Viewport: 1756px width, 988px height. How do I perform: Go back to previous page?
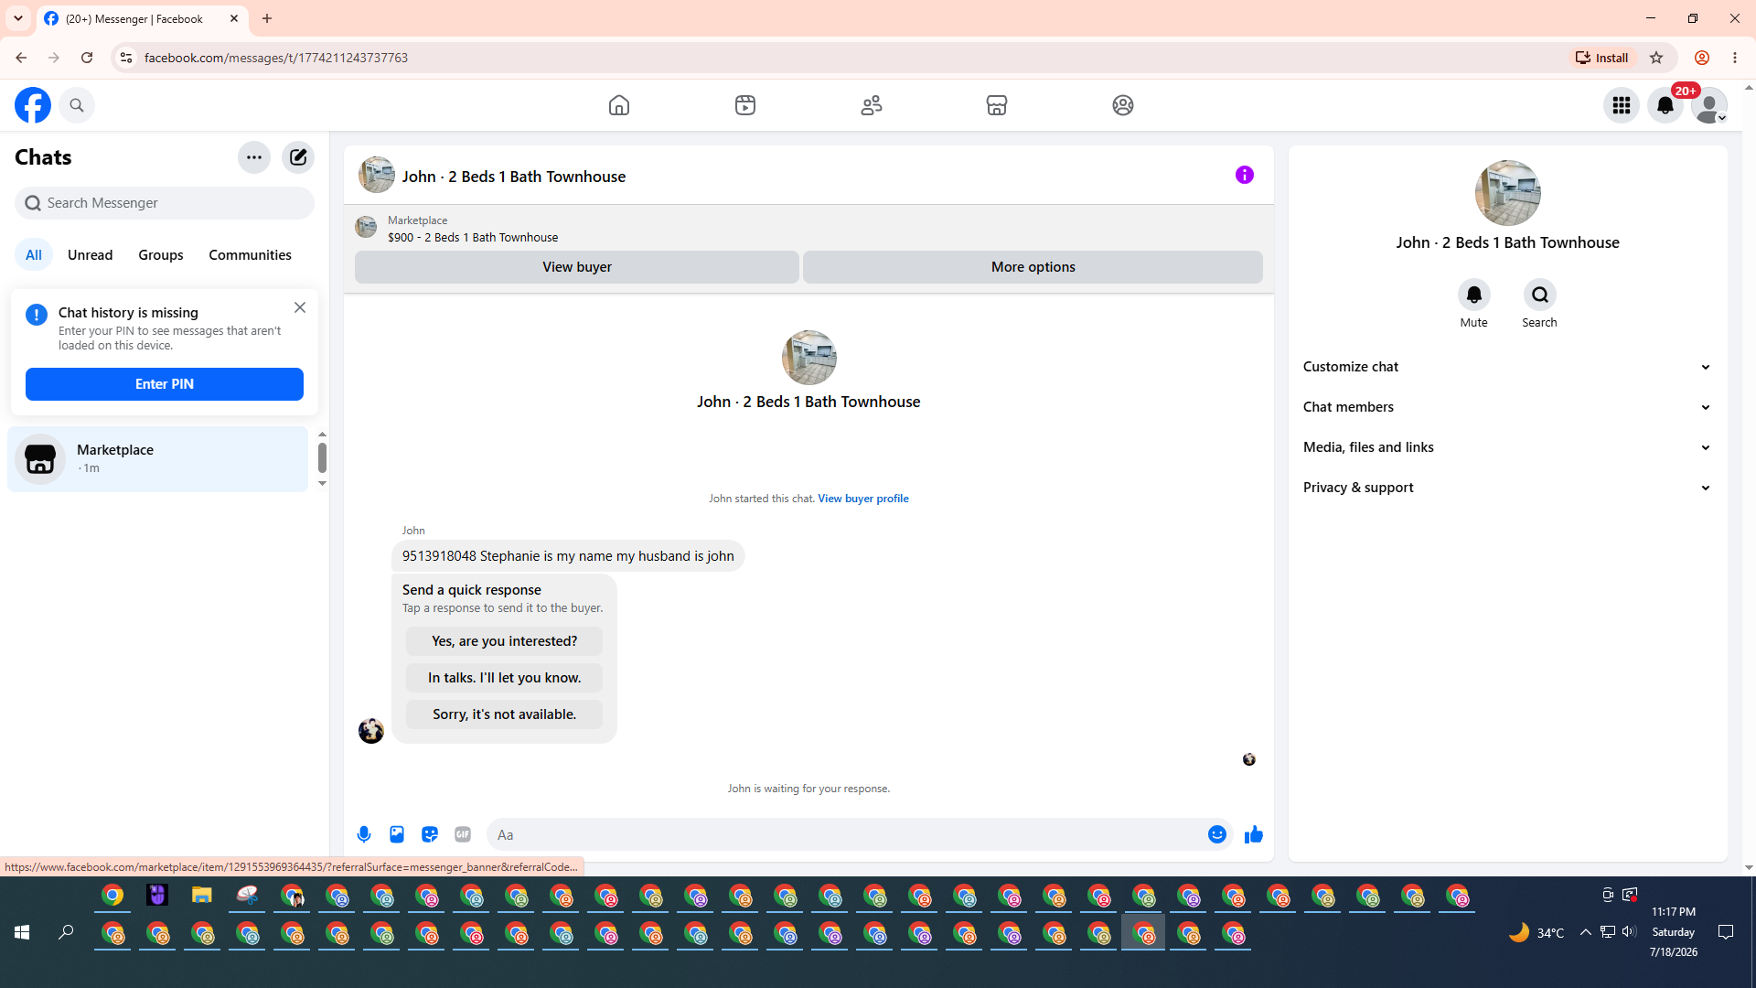[x=21, y=58]
